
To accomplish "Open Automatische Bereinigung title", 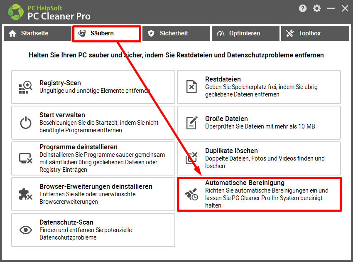I will tap(245, 183).
